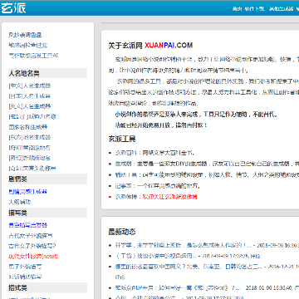Open the [奇幻]常用地名 link

coord(29,148)
